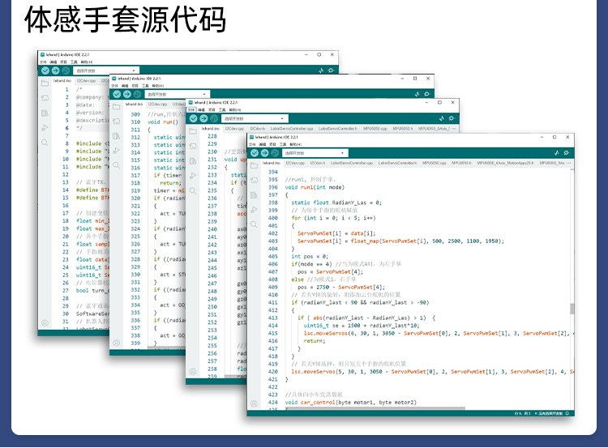Click Verify in the second window (void run)
Image resolution: width=608 pixels, height=448 pixels.
(x=117, y=94)
